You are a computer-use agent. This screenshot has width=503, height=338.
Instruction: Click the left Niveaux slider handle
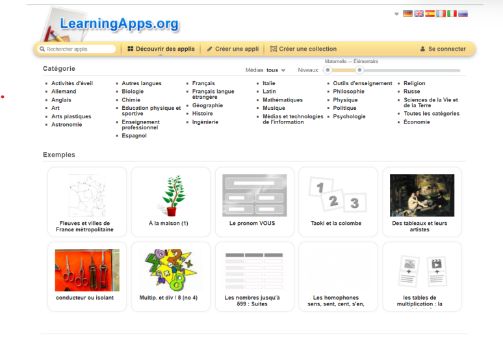pyautogui.click(x=328, y=70)
